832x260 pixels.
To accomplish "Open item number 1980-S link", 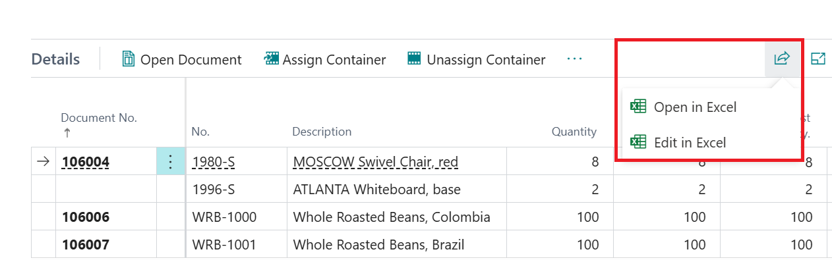I will pos(214,162).
